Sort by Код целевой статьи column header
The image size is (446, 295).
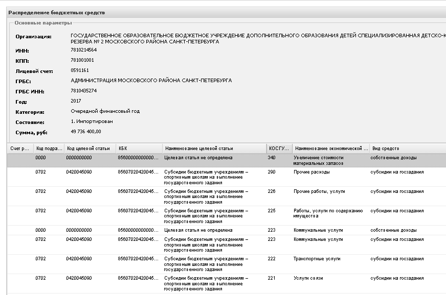(90, 148)
